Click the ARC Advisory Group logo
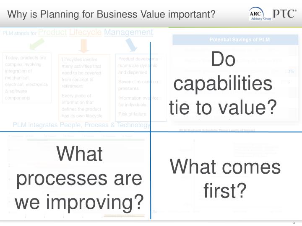Image resolution: width=302 pixels, height=226 pixels. click(x=260, y=14)
